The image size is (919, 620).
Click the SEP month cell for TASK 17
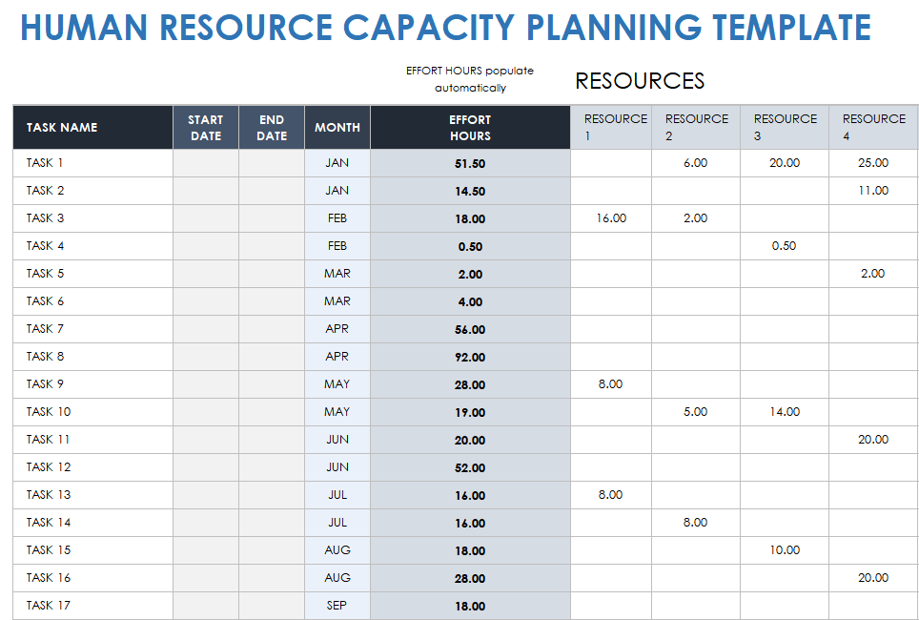(x=337, y=606)
